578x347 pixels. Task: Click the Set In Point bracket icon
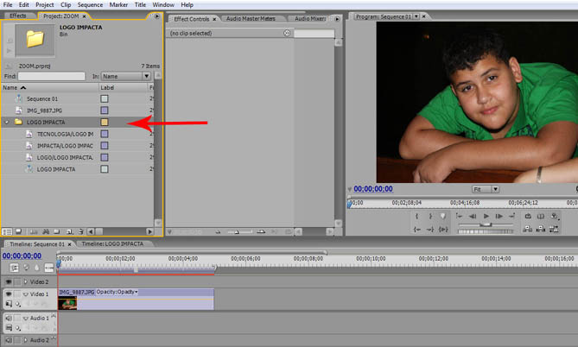point(417,216)
